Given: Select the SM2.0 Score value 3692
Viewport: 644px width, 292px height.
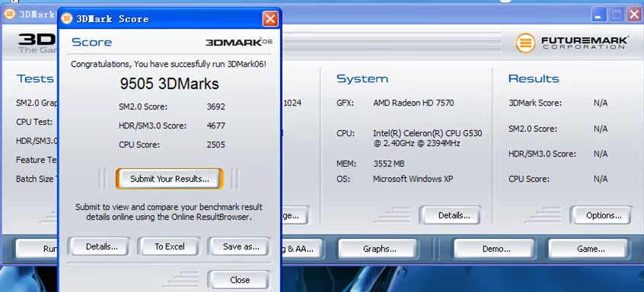Looking at the screenshot, I should (x=216, y=106).
